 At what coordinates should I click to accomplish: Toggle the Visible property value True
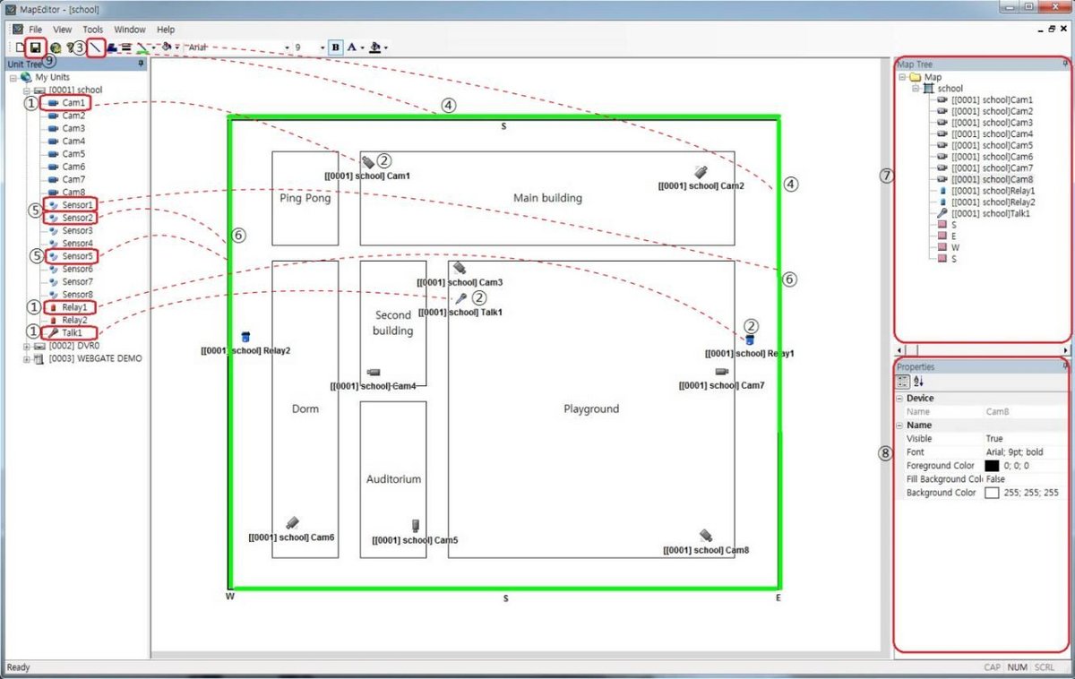click(994, 439)
